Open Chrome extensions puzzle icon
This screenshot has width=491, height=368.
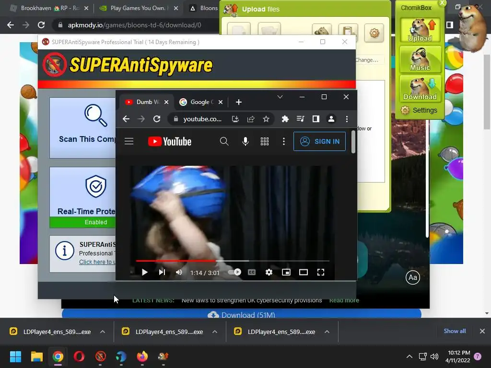pos(285,119)
